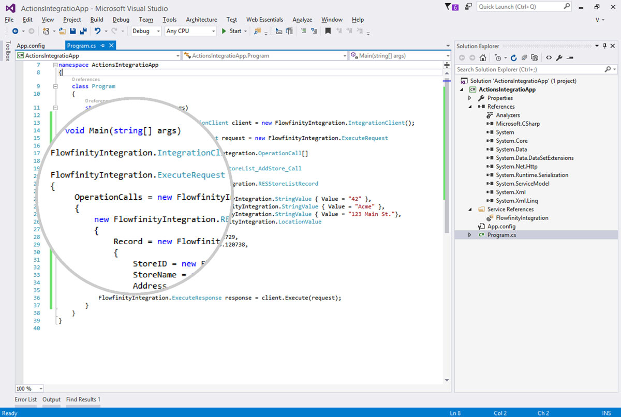The image size is (621, 417).
Task: Click the View Code icon in Solution Explorer
Action: (x=549, y=58)
